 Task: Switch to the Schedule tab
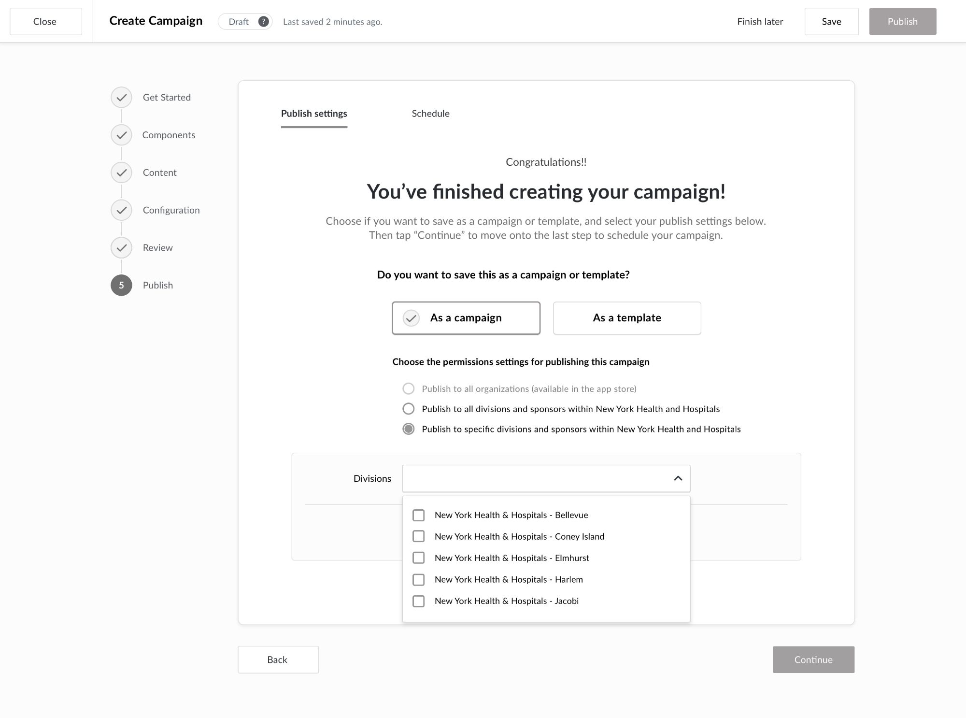coord(430,114)
